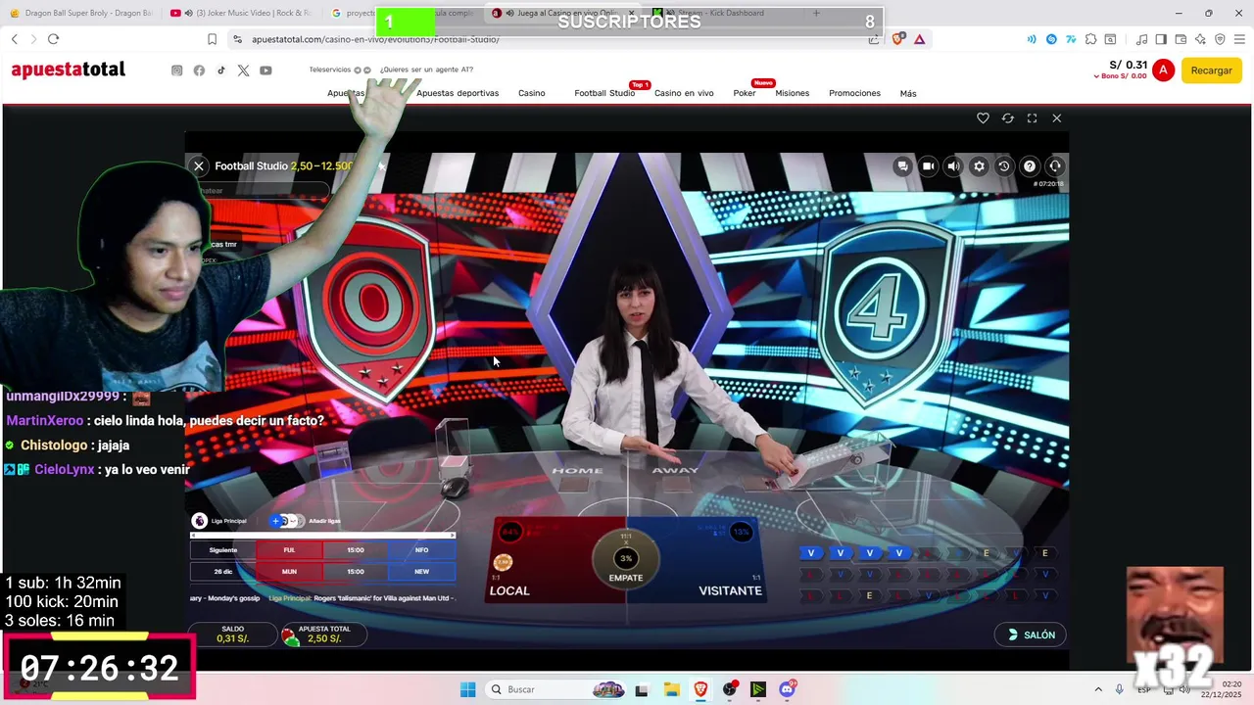Click Liga Principal league logo
Screen dimensions: 1254x705
200,521
